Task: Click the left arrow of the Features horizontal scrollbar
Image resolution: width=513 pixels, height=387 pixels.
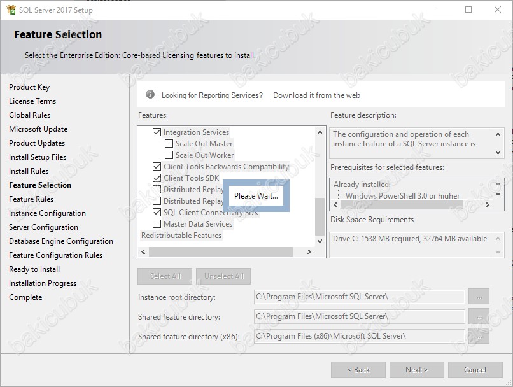Action: 143,251
